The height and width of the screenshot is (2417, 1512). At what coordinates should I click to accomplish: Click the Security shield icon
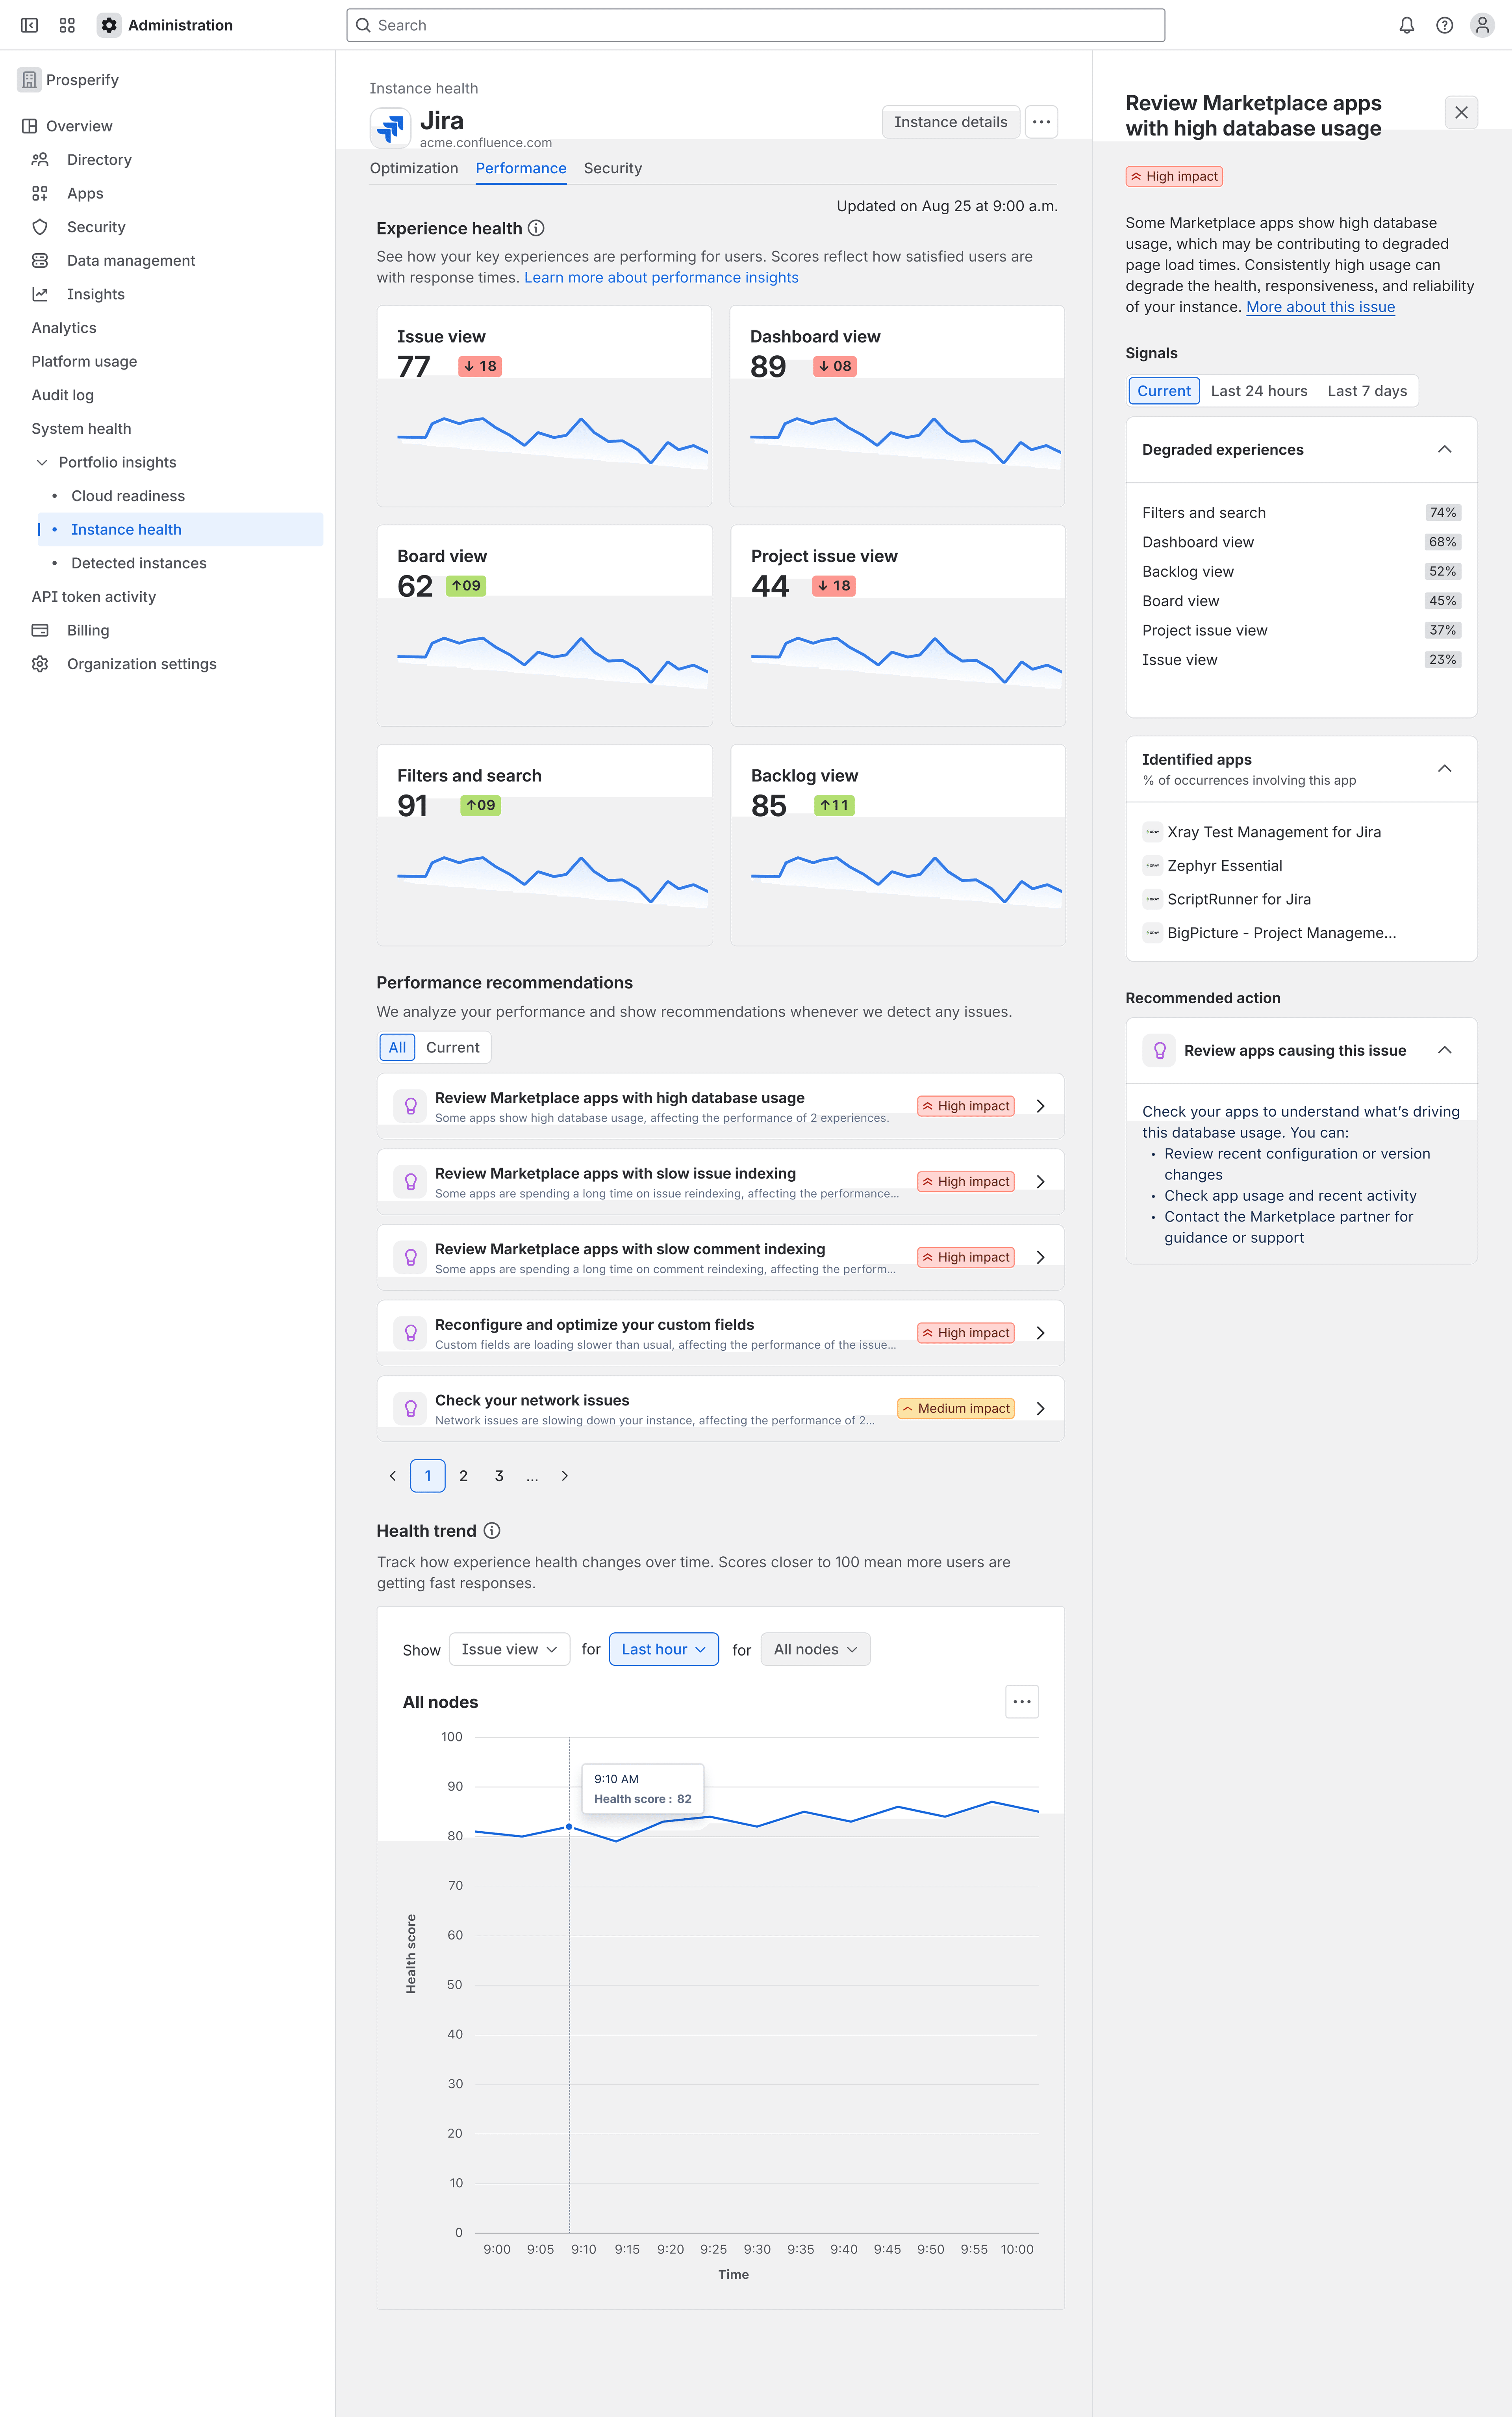pyautogui.click(x=40, y=227)
